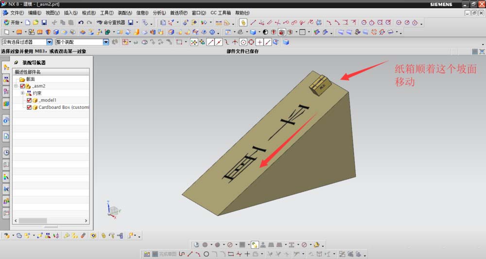Toggle the Quadrant Point snap option
This screenshot has height=259, width=486.
[251, 42]
